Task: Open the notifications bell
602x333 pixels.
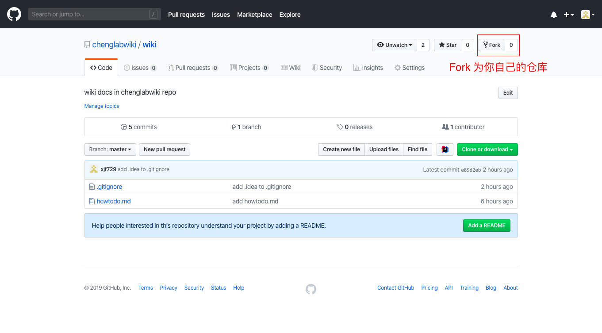Action: (x=554, y=15)
